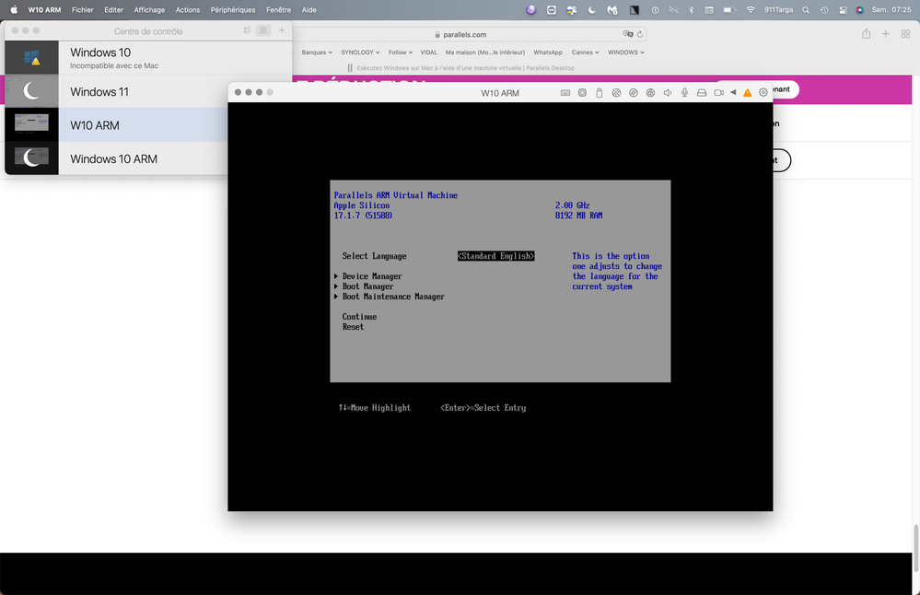The width and height of the screenshot is (920, 595).
Task: Open the Fichier menu
Action: [x=82, y=10]
